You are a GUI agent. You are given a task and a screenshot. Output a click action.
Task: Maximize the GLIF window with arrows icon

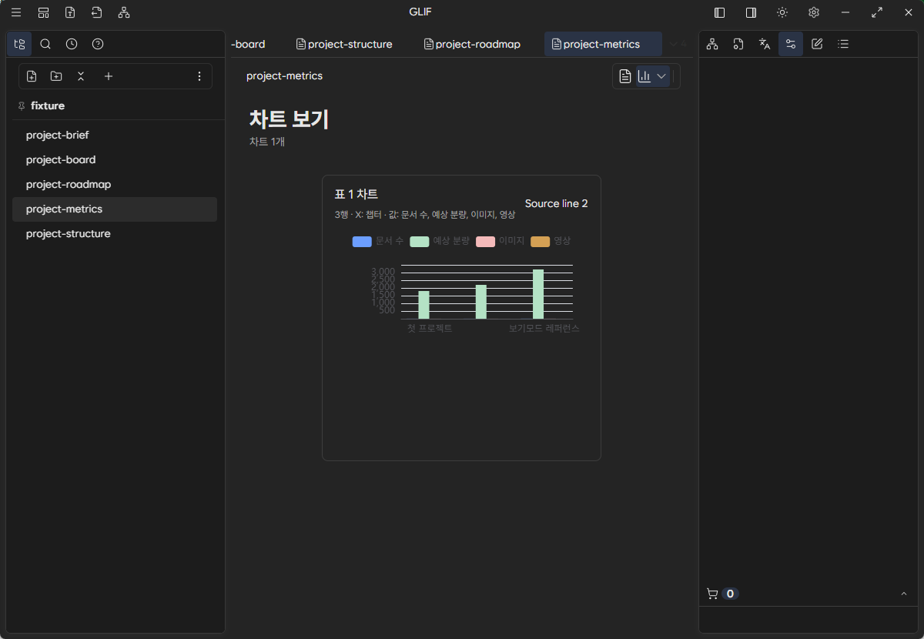(x=877, y=12)
